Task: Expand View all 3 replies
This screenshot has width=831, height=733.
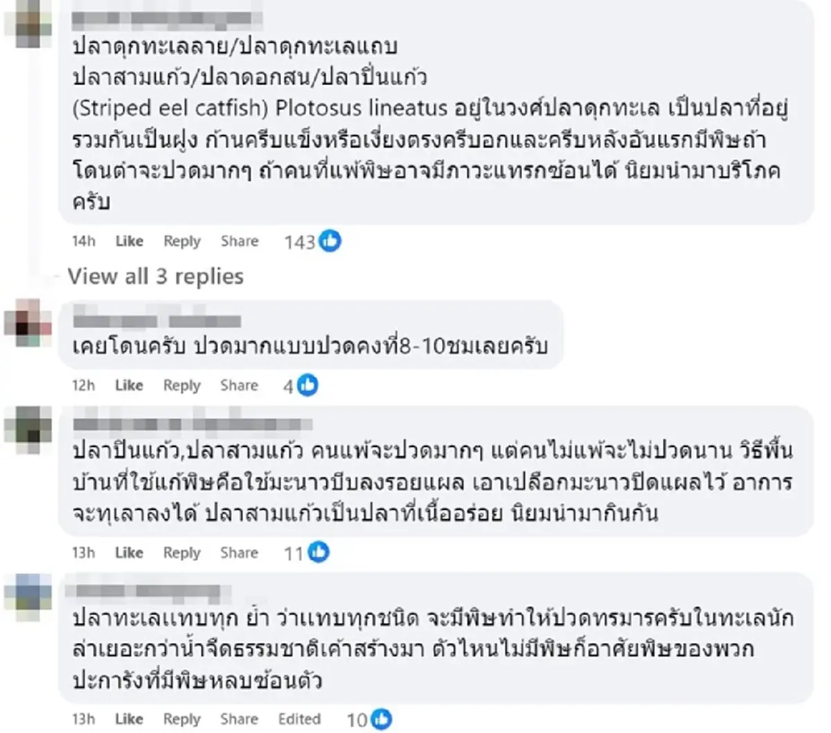Action: (155, 276)
